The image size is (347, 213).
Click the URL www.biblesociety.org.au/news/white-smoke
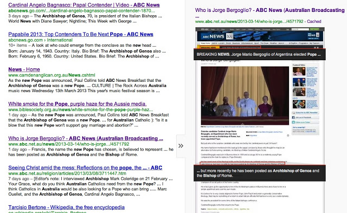click(81, 109)
